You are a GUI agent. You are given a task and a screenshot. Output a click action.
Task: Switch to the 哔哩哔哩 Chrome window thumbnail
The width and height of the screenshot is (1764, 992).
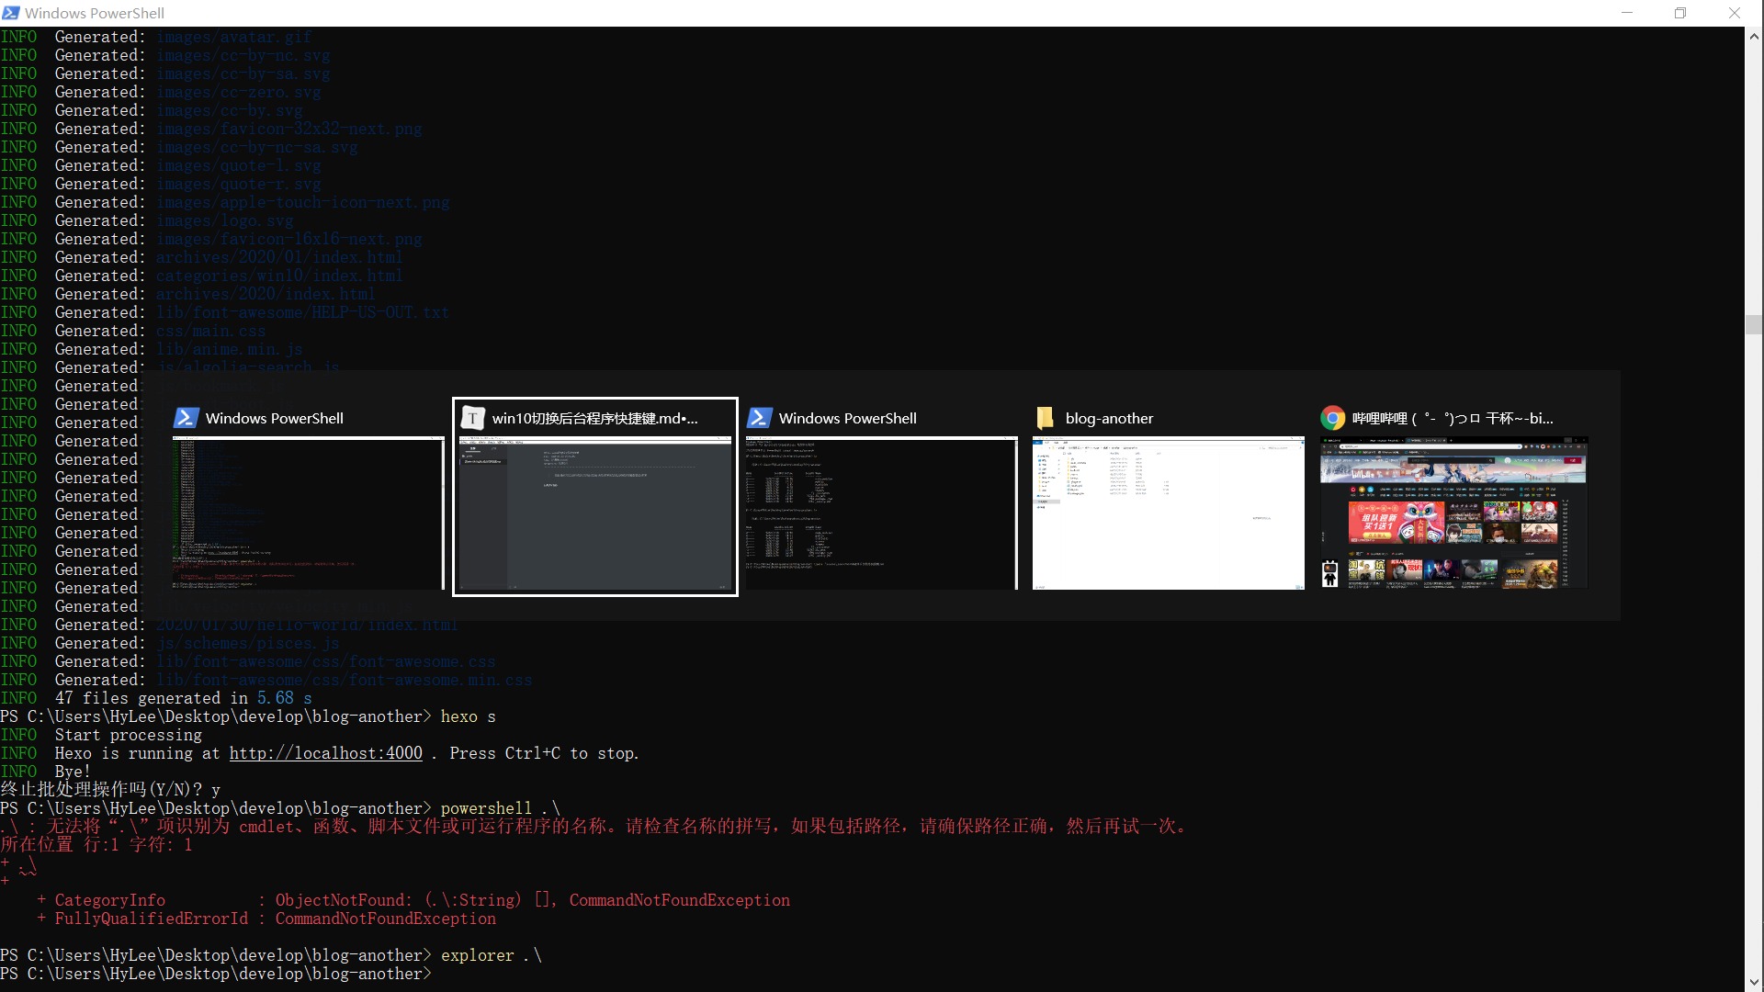1453,513
